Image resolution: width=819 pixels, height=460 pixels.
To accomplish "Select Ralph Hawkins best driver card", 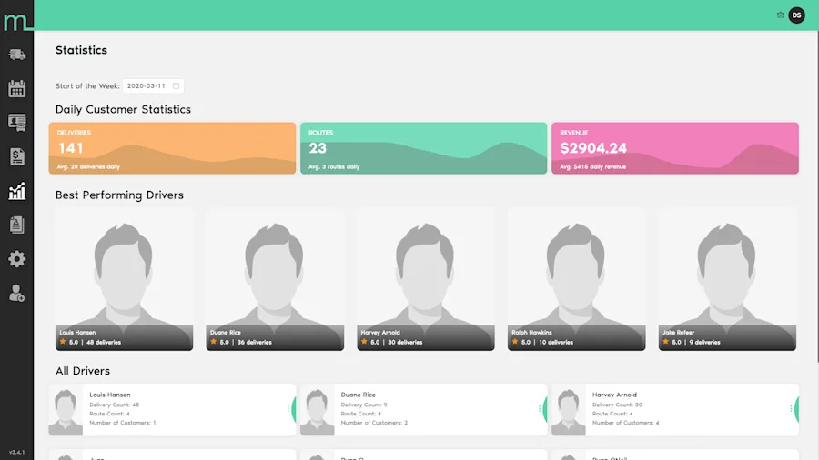I will [577, 280].
